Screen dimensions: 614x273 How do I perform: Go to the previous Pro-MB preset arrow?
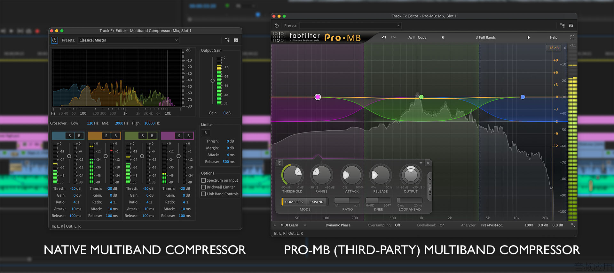(443, 37)
